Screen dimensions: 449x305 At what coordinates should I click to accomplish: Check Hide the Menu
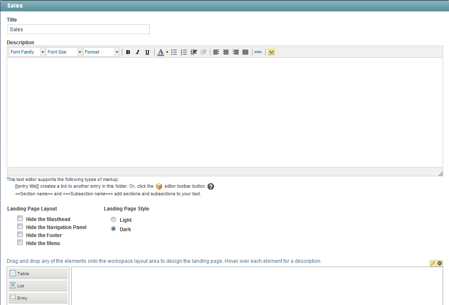pos(20,243)
